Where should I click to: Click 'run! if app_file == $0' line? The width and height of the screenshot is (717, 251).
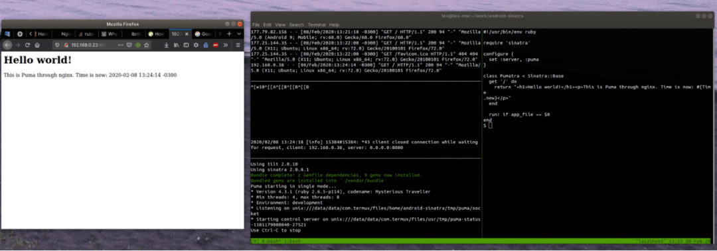point(519,115)
